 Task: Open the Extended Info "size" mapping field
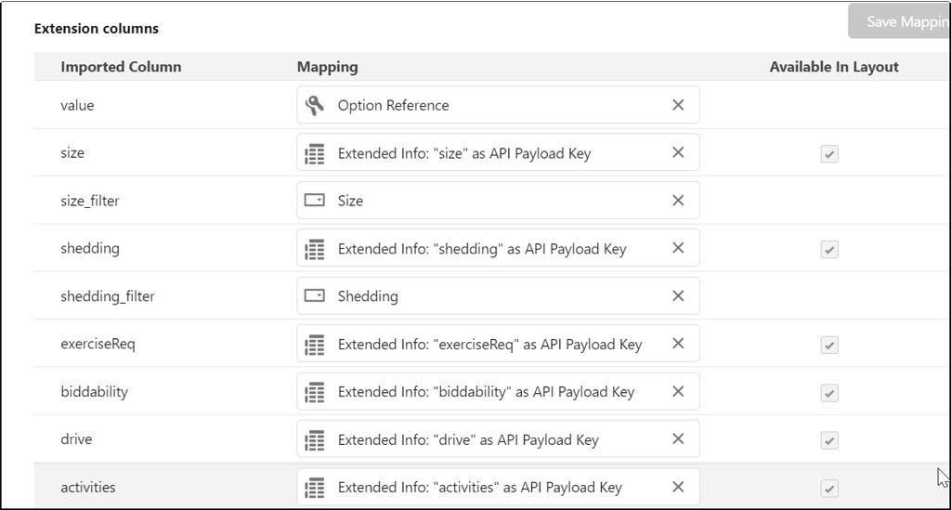pyautogui.click(x=498, y=152)
